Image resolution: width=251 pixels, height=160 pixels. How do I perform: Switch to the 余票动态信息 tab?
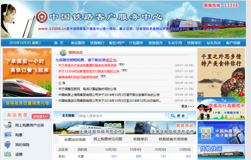point(75,140)
